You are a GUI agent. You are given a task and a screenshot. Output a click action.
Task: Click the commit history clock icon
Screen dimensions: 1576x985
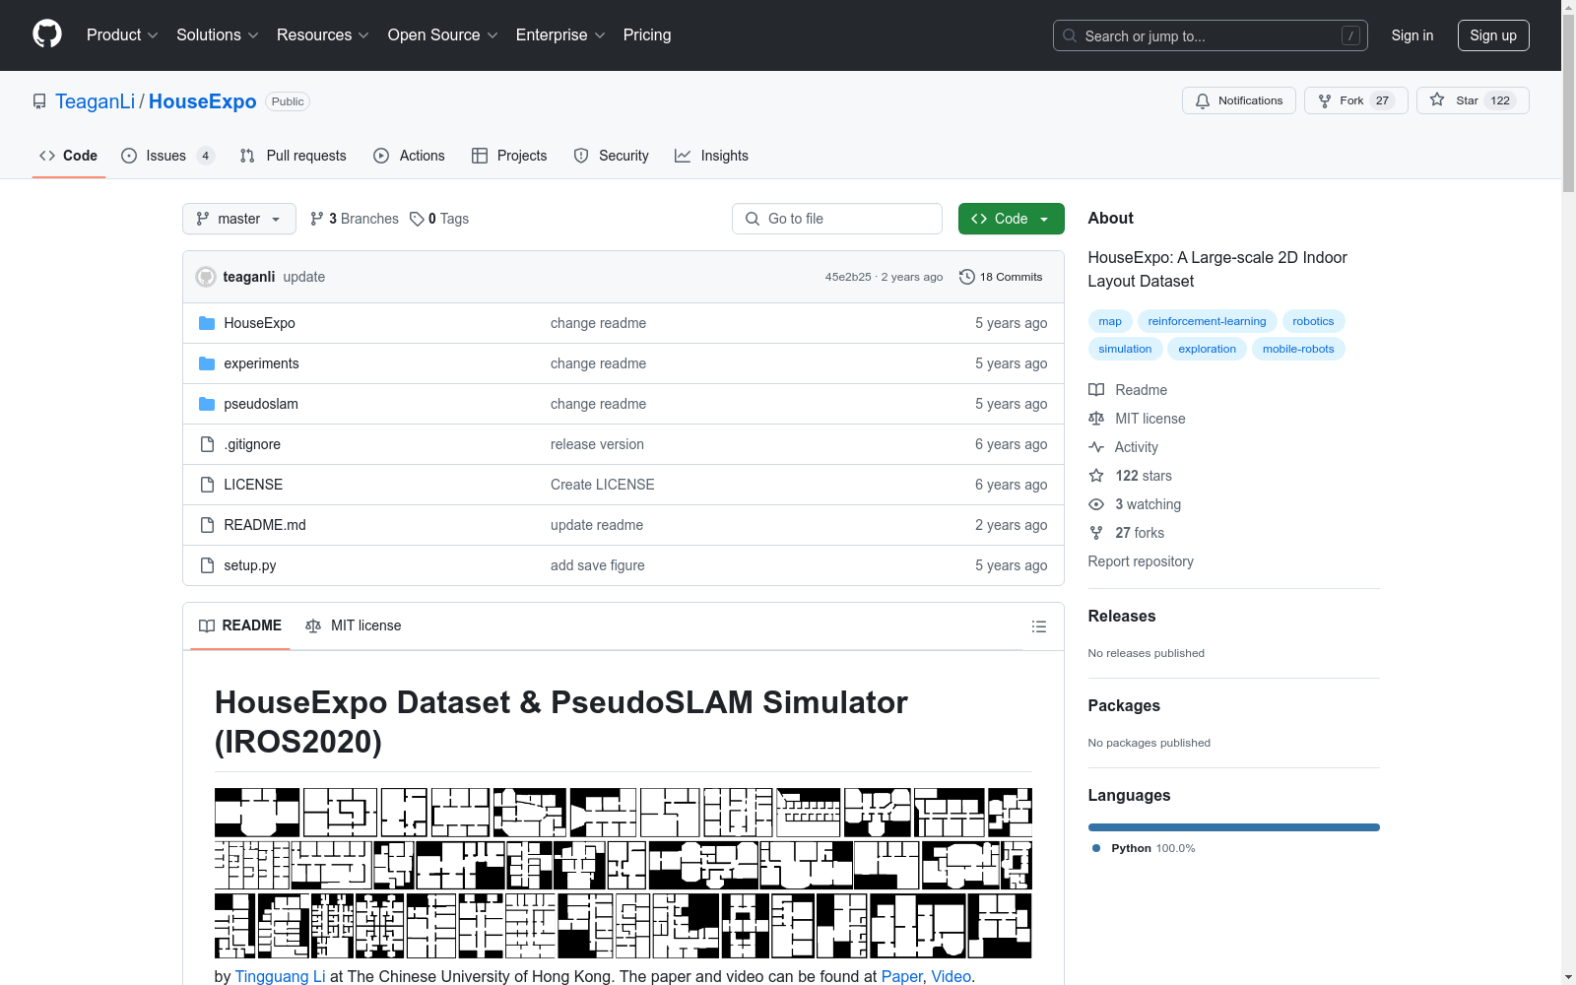967,277
